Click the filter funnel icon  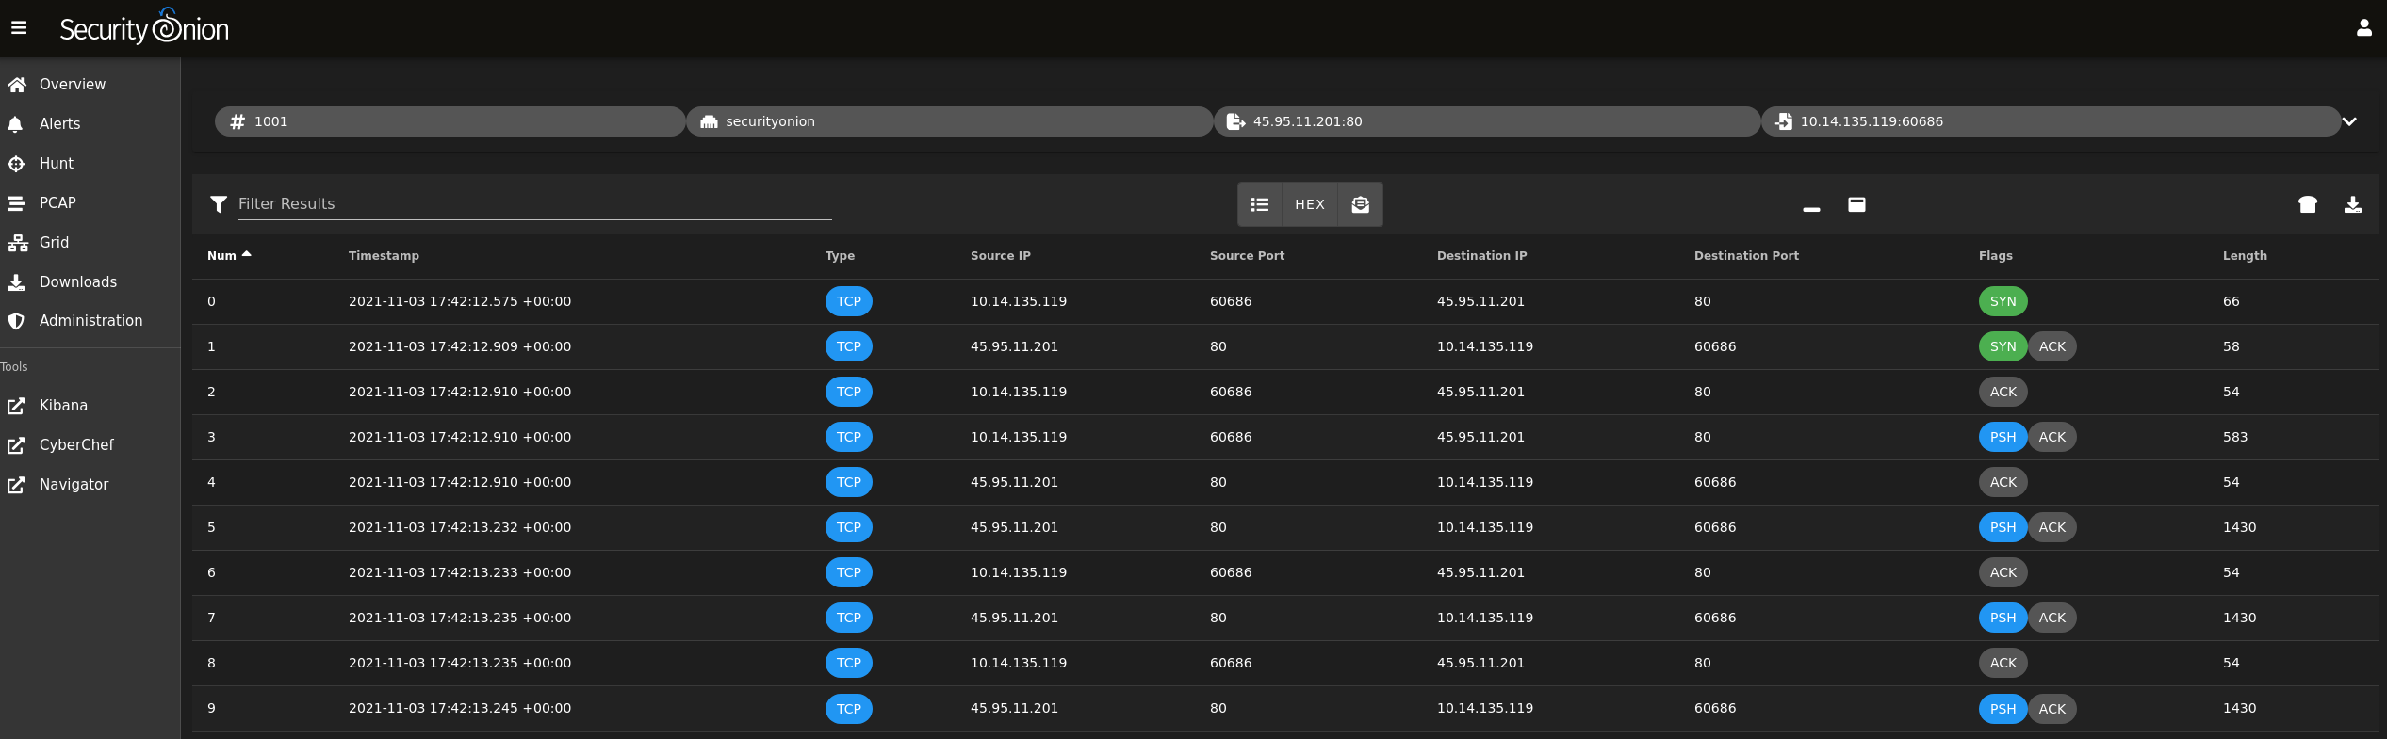(x=219, y=204)
